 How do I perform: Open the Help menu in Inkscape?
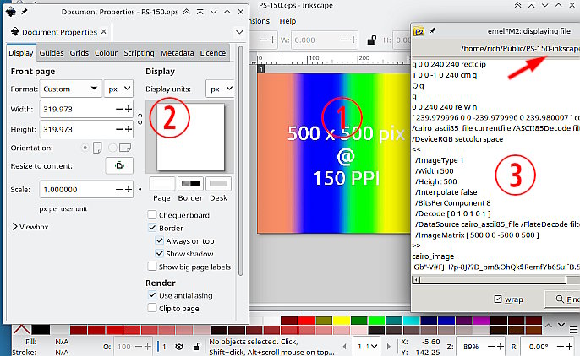(x=287, y=20)
